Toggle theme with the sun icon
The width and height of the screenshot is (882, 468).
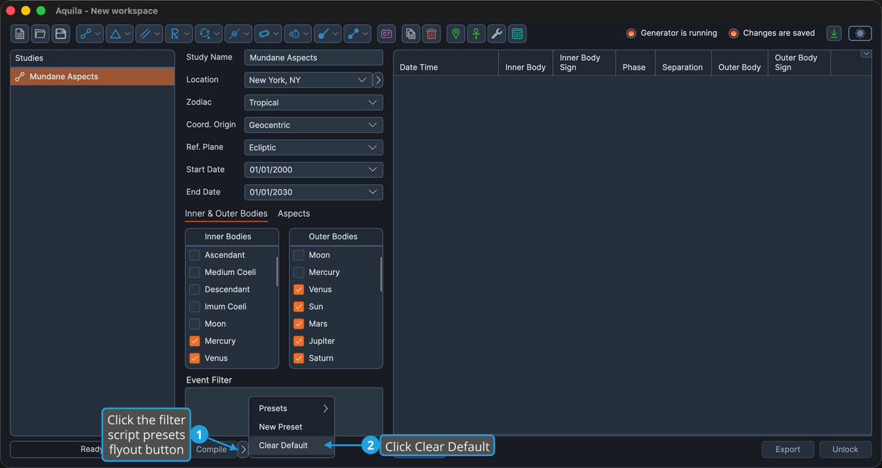coord(860,34)
